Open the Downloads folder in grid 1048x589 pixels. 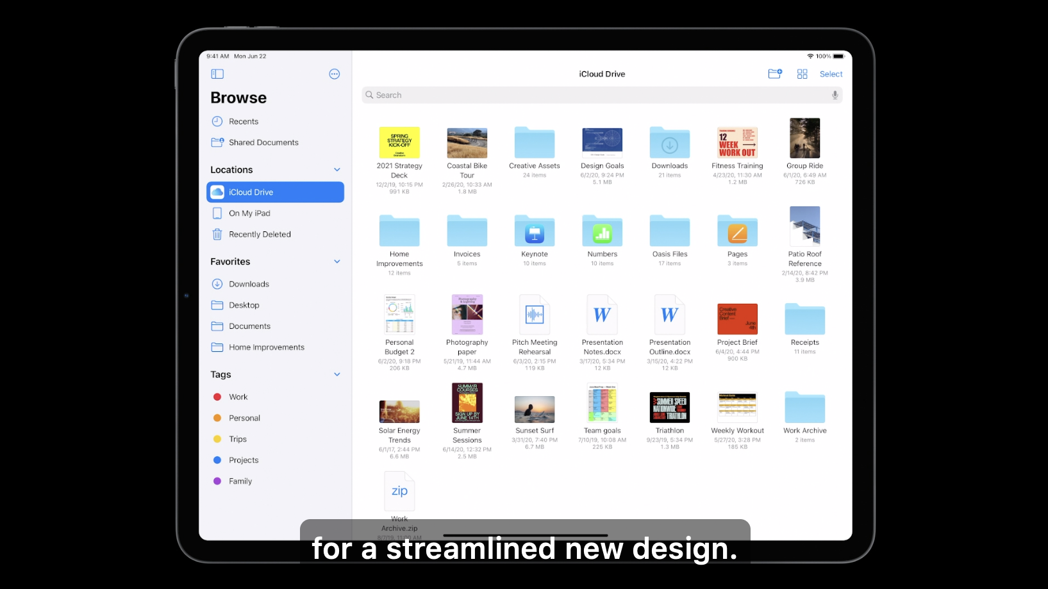pos(669,143)
